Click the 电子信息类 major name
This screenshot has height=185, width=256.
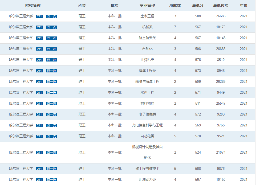click(x=147, y=114)
